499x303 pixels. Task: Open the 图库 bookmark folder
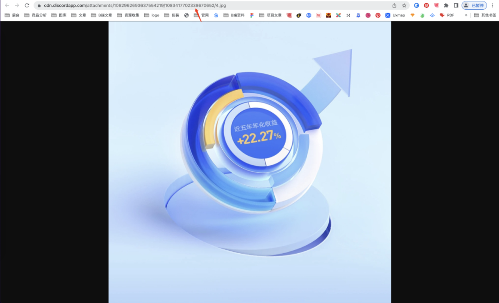point(59,15)
